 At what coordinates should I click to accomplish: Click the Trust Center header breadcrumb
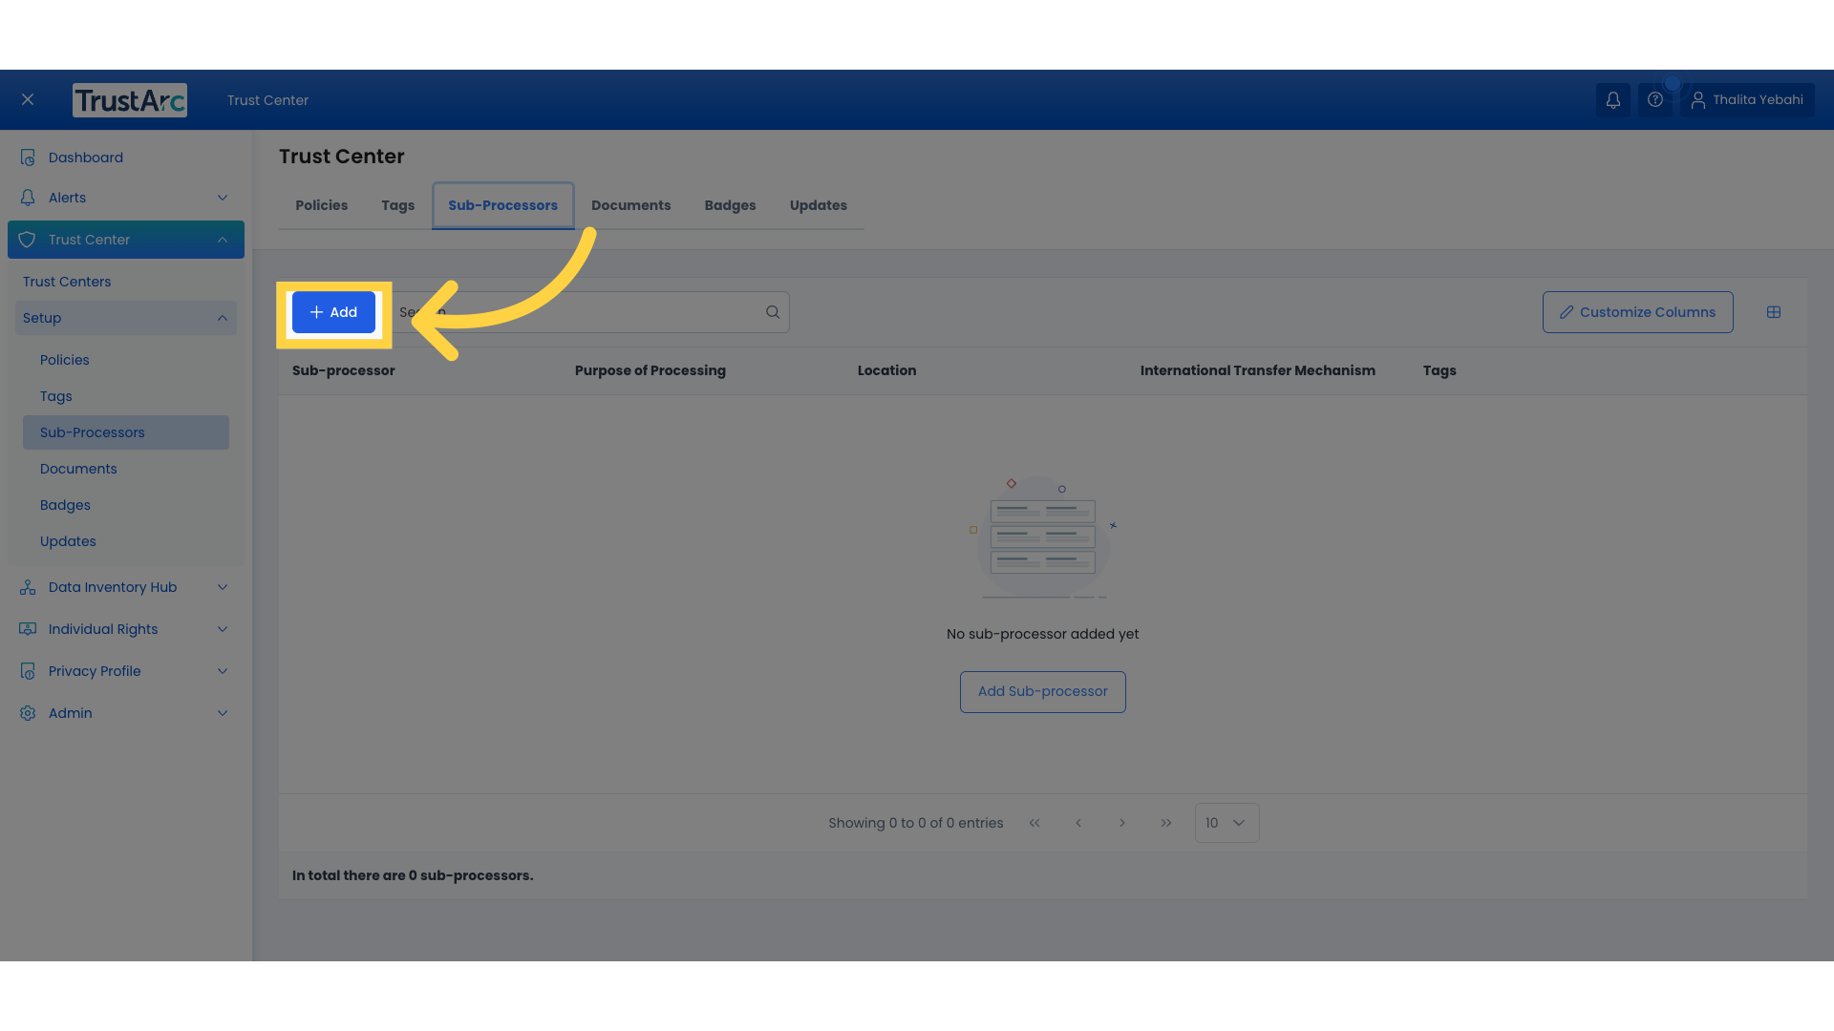(267, 100)
